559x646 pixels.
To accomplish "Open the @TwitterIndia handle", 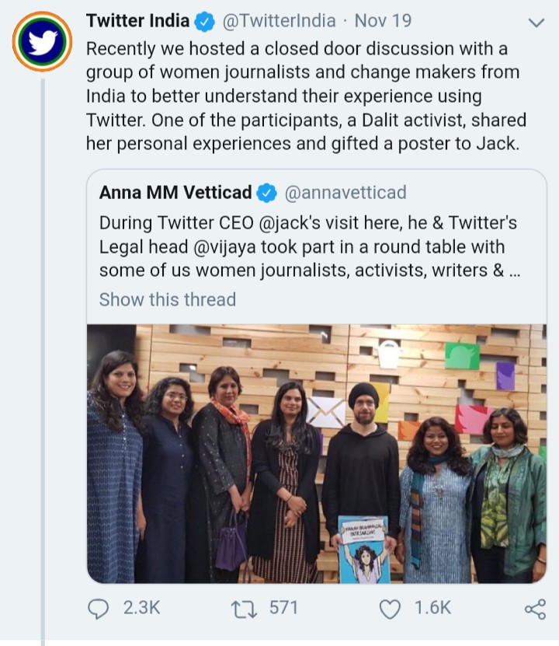I will (x=280, y=21).
